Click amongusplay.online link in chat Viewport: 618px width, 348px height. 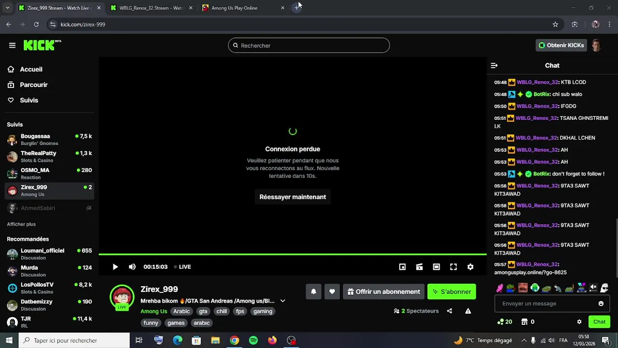[530, 273]
